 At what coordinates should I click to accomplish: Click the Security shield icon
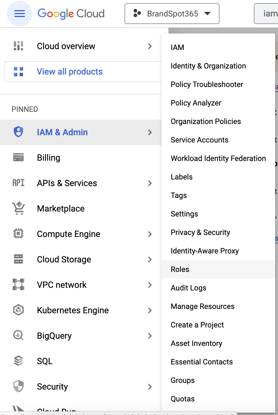18,386
